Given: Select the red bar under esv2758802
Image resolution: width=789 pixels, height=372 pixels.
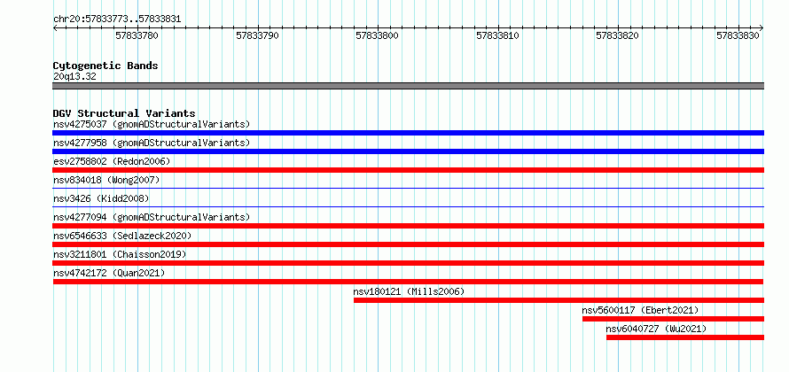Looking at the screenshot, I should (x=408, y=170).
